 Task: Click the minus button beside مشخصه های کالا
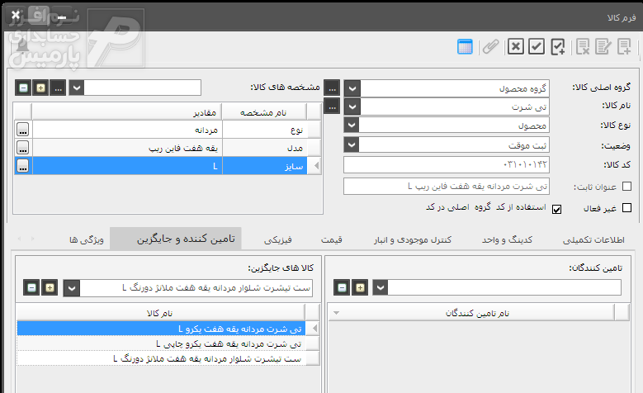23,88
